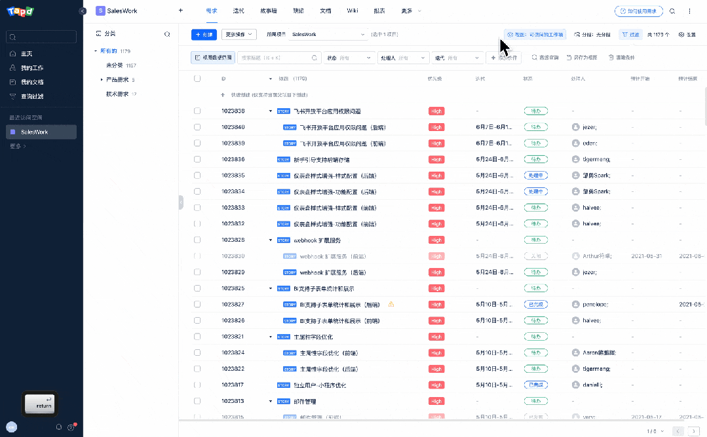Click the search icon in category panel

tap(167, 33)
